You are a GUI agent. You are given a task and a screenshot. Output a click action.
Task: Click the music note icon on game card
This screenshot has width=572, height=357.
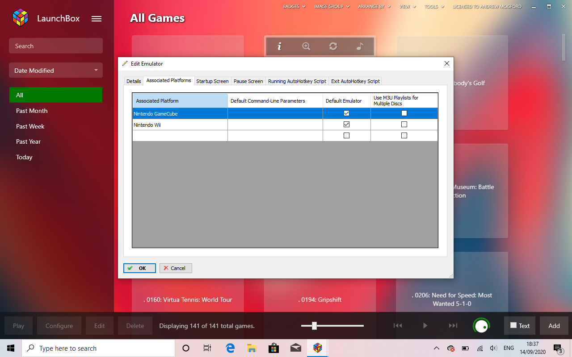[360, 46]
